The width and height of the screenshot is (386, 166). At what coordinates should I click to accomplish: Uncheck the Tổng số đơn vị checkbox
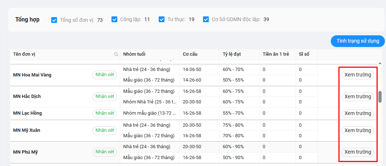point(54,20)
